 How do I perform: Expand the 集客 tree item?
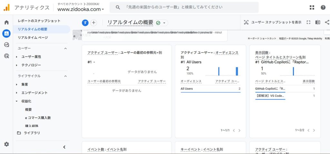(17, 85)
